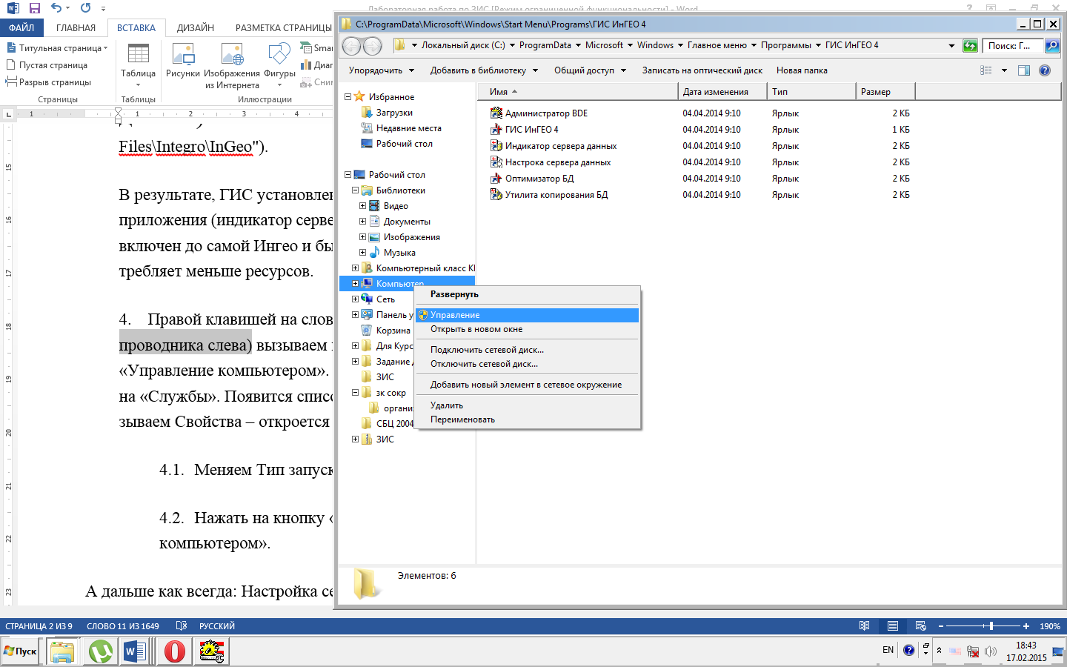Click the Forward navigation arrow in Explorer
Viewport: 1067px width, 667px height.
tap(372, 46)
